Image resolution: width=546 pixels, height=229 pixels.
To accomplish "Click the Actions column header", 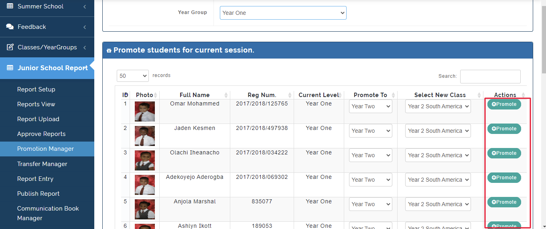I will [505, 95].
